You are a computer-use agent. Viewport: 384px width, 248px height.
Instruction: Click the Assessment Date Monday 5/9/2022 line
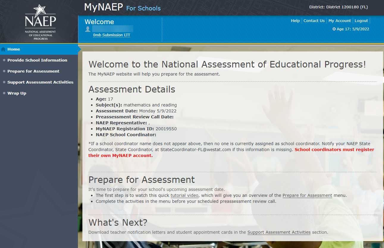point(136,111)
